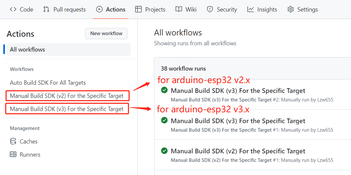351x175 pixels.
Task: Click the Code tab icon
Action: pyautogui.click(x=13, y=10)
